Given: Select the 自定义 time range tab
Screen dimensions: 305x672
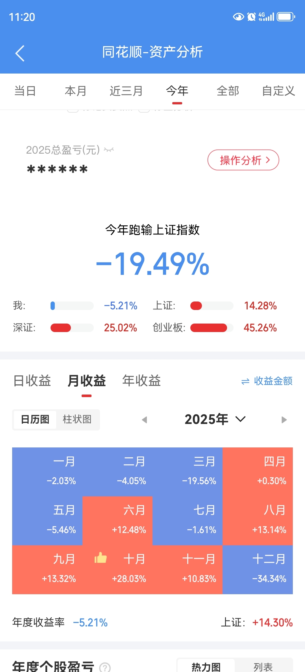Looking at the screenshot, I should pyautogui.click(x=278, y=91).
